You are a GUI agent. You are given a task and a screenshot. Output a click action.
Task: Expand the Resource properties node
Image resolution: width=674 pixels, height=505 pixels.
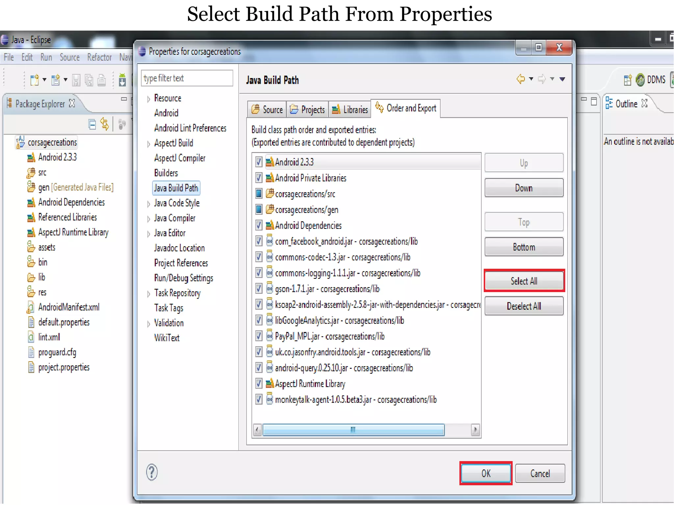(148, 99)
